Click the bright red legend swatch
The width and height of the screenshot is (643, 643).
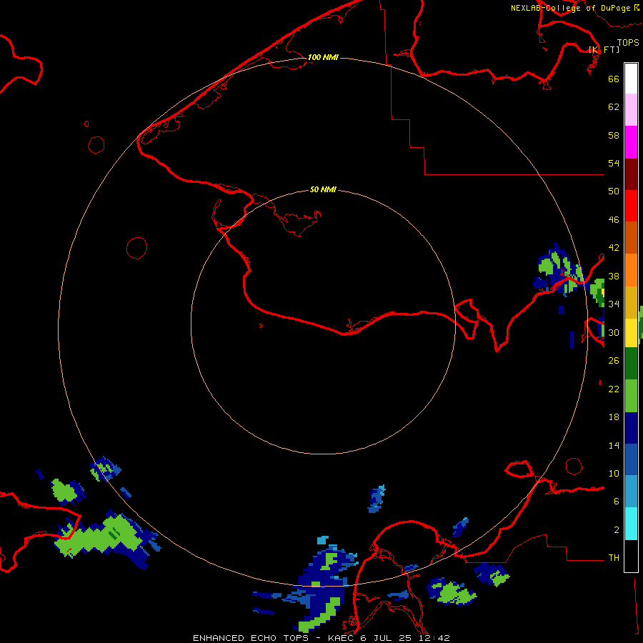tap(631, 206)
